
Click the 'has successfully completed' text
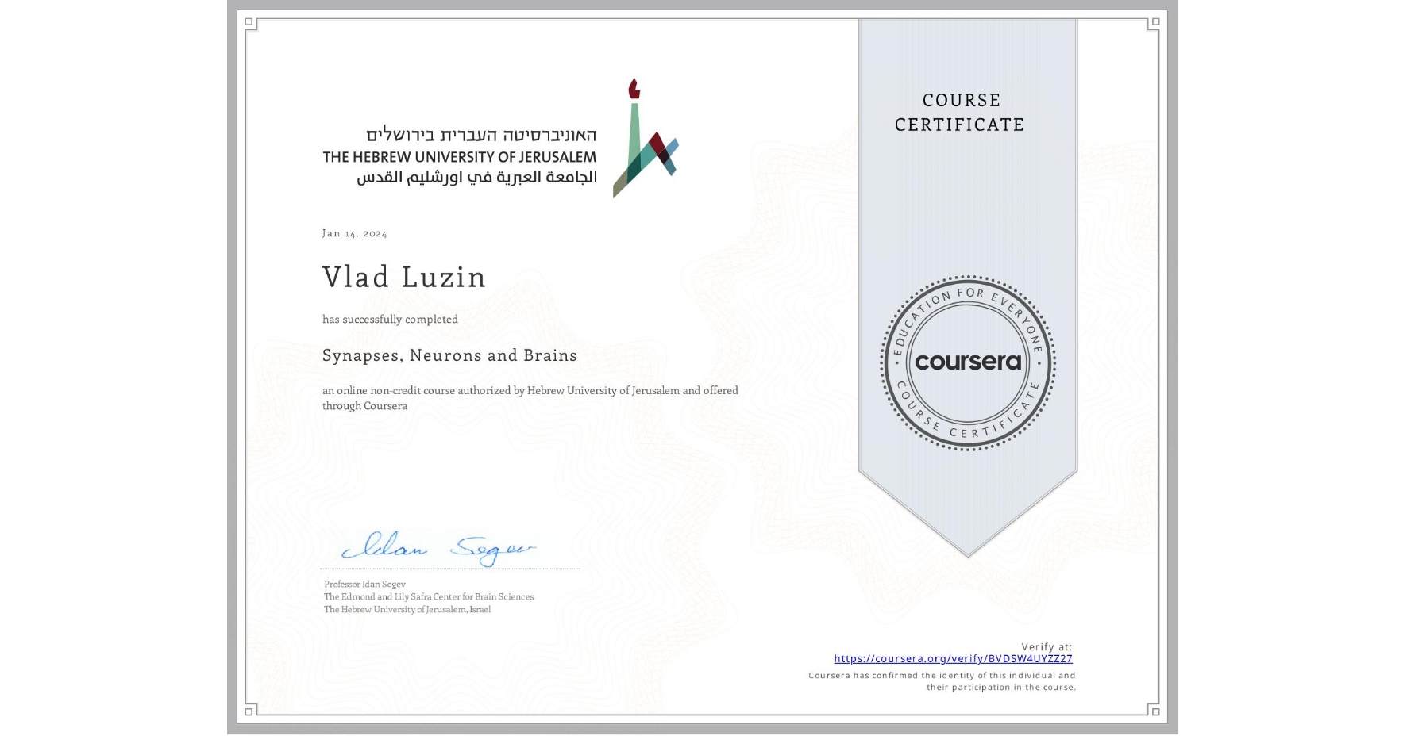[x=390, y=319]
